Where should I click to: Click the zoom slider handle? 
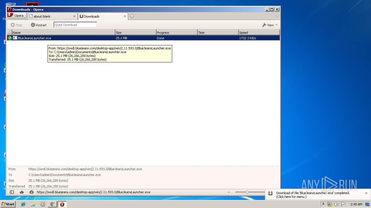point(247,192)
